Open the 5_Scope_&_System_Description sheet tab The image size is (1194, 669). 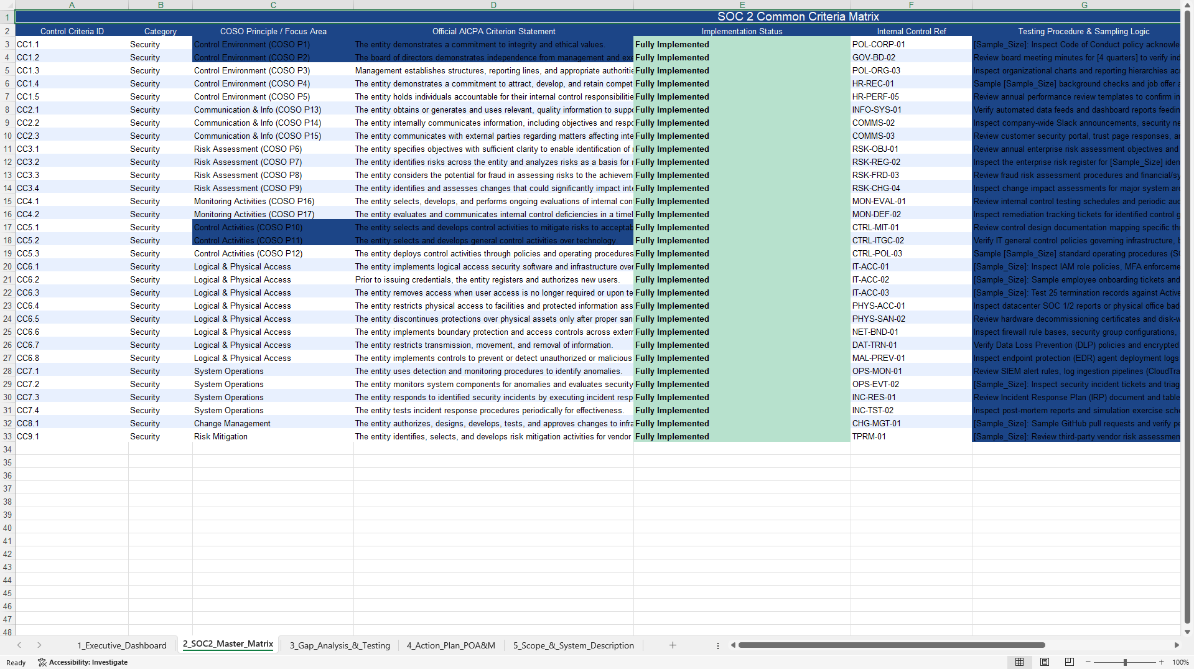[x=574, y=645]
